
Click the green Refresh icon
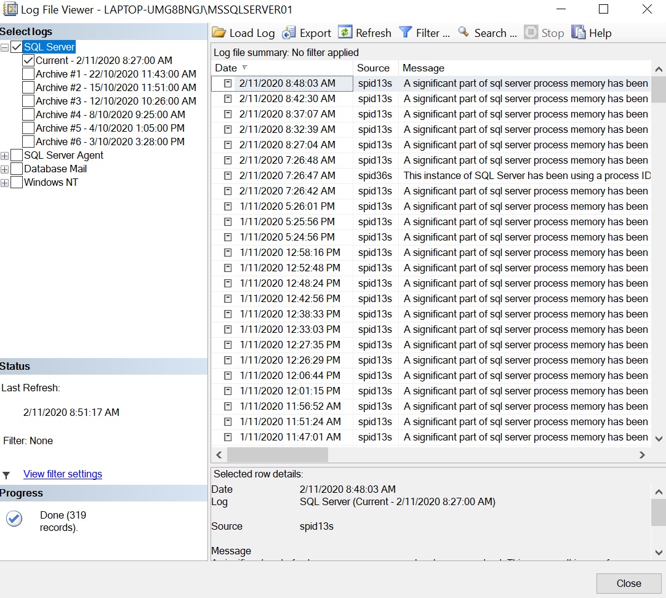click(x=345, y=32)
